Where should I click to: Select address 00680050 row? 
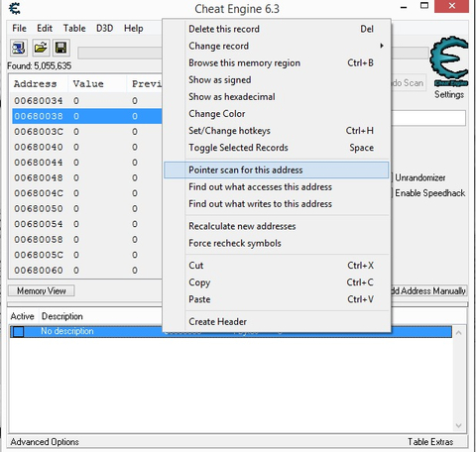point(87,209)
